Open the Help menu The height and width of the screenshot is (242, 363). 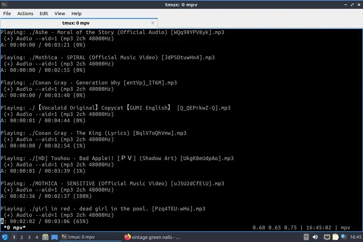pyautogui.click(x=76, y=14)
